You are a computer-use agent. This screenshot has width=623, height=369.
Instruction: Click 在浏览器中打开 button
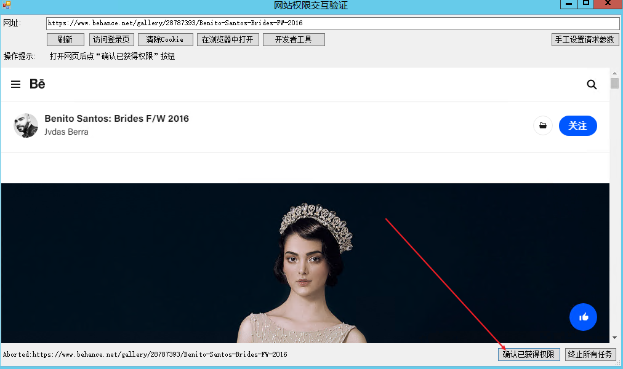228,40
